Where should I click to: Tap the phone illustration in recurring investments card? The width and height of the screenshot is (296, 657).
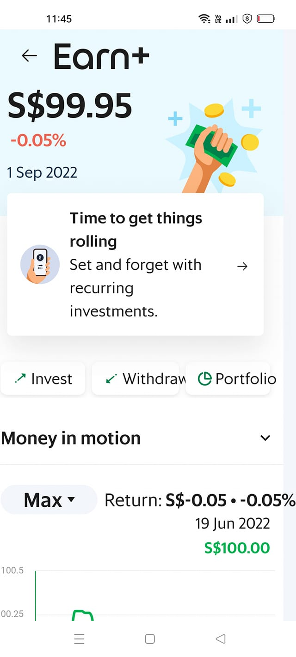click(x=40, y=264)
